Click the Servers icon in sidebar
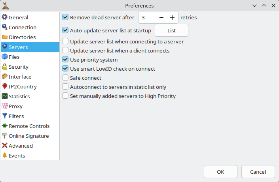This screenshot has width=279, height=182. (5, 47)
